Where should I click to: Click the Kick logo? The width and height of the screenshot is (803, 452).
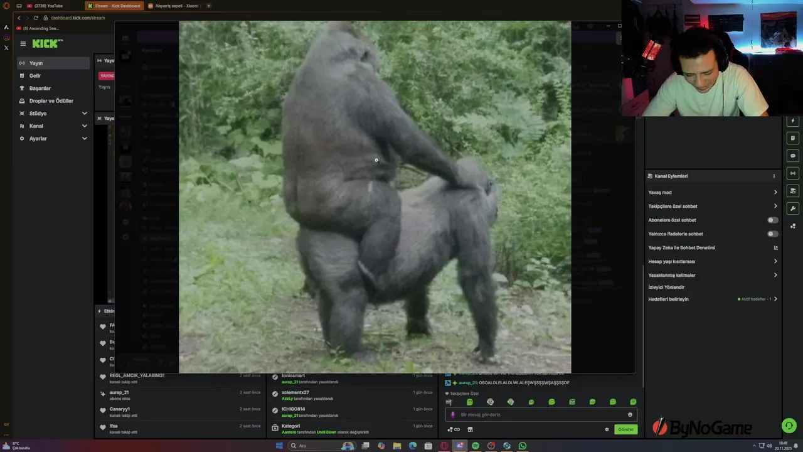(x=47, y=43)
